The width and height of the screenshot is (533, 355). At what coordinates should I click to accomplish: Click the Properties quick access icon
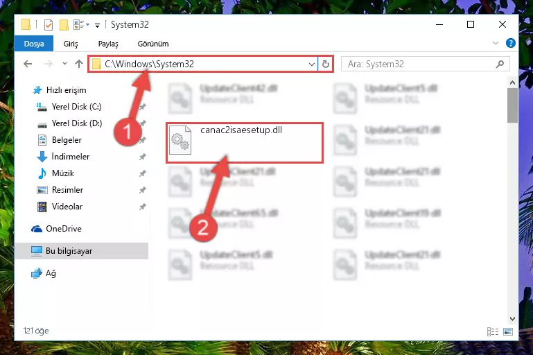(49, 25)
